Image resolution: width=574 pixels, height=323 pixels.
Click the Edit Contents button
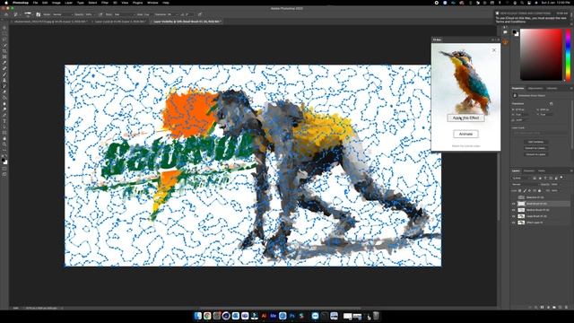tap(535, 142)
